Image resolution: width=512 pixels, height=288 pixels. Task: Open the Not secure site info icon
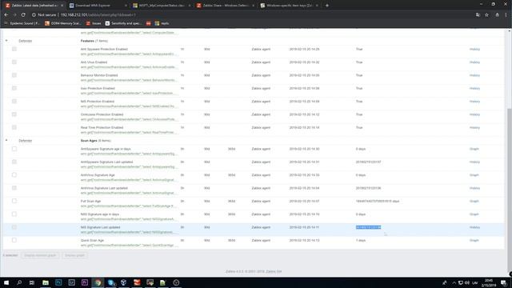34,14
